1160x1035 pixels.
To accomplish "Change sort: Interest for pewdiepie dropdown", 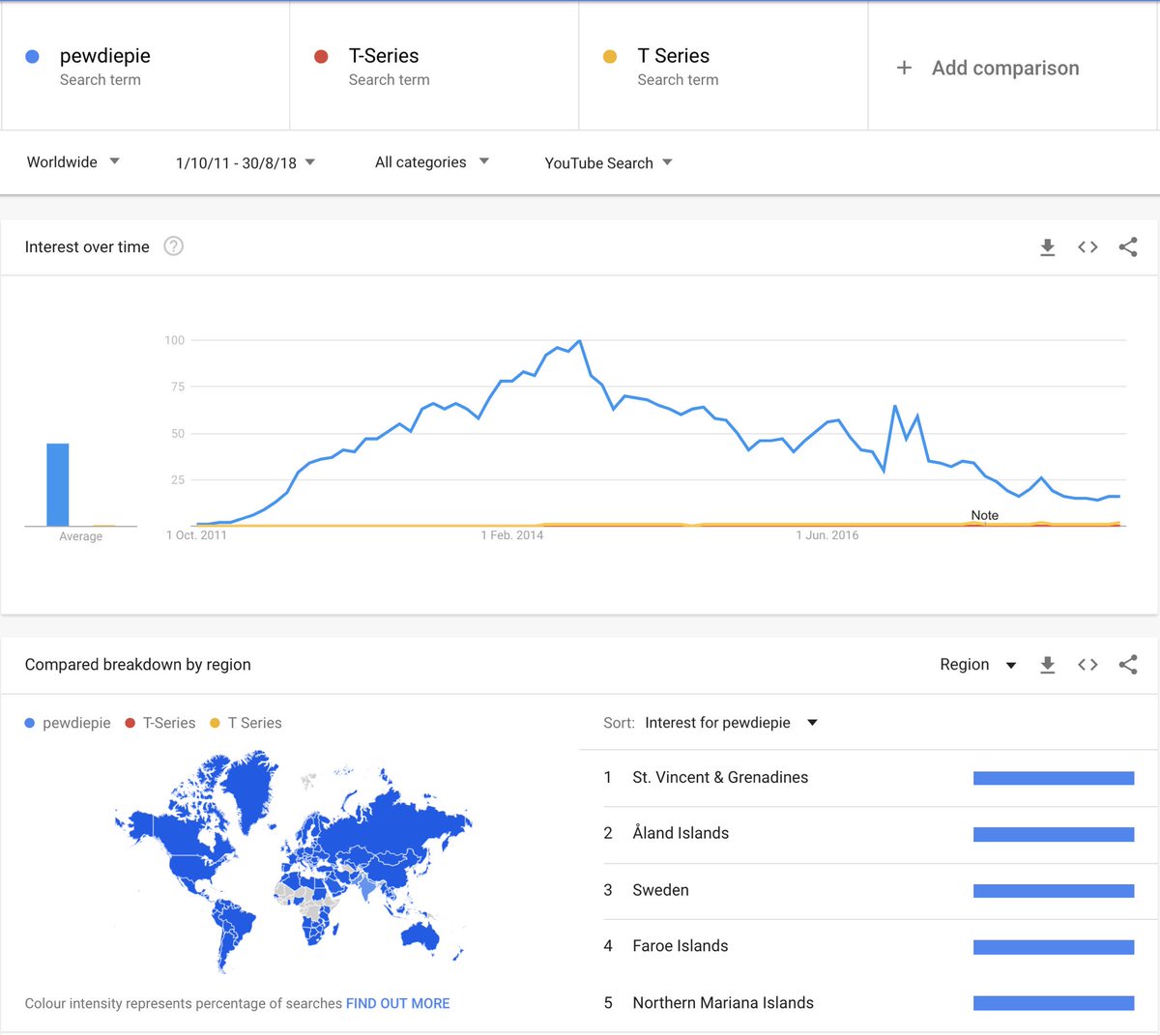I will tap(732, 723).
